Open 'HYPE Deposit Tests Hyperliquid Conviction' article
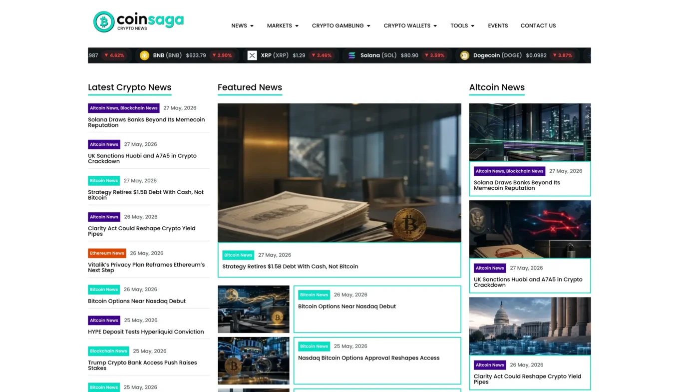The height and width of the screenshot is (392, 679). 146,332
